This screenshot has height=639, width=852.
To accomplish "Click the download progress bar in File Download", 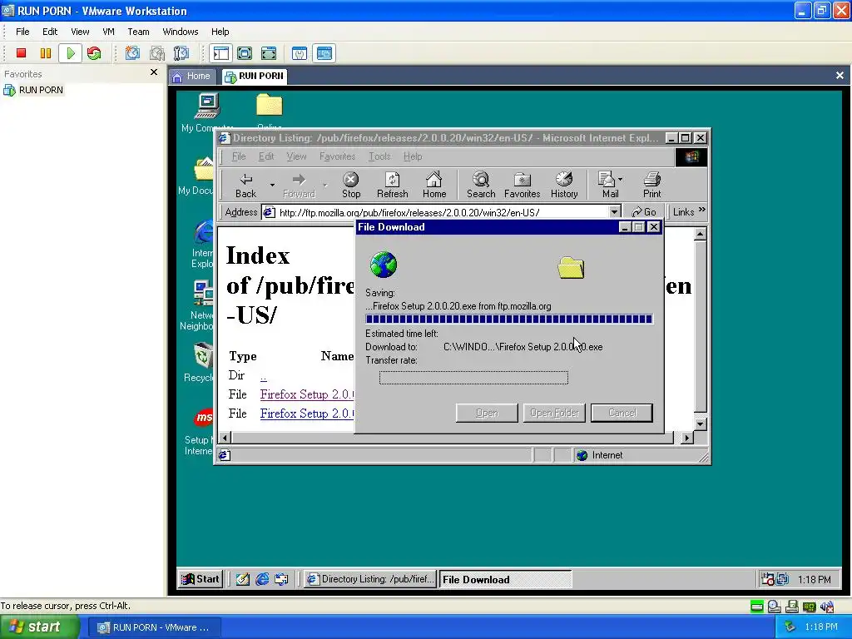I will tap(509, 319).
